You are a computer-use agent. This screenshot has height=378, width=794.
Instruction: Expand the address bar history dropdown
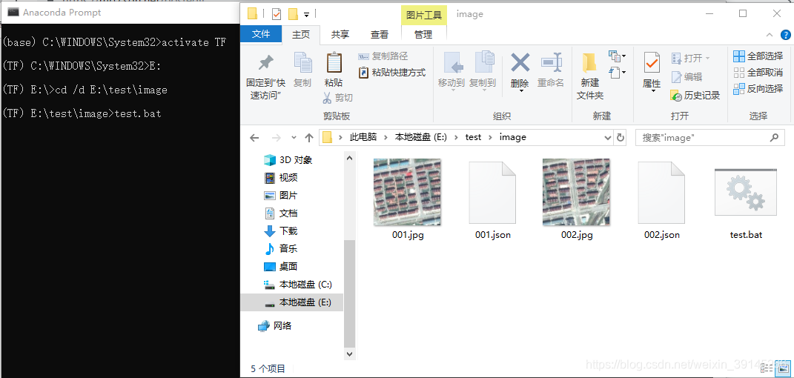click(x=608, y=137)
